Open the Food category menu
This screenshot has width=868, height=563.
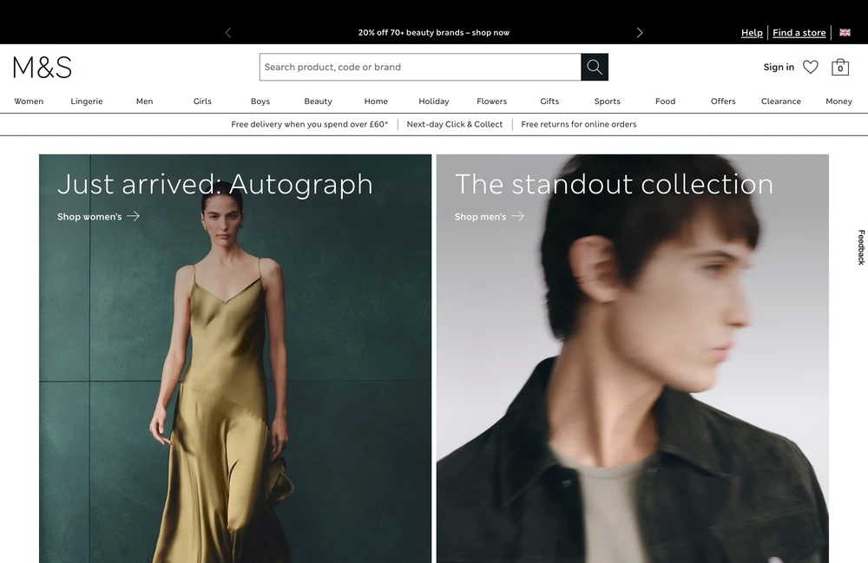(x=665, y=101)
